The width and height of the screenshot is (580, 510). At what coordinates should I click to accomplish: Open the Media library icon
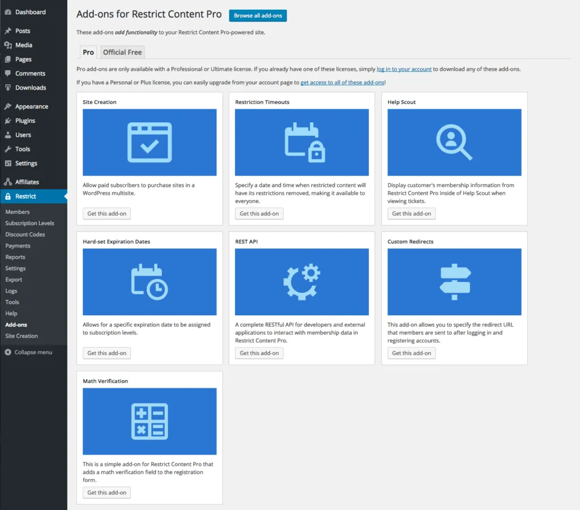[x=8, y=45]
